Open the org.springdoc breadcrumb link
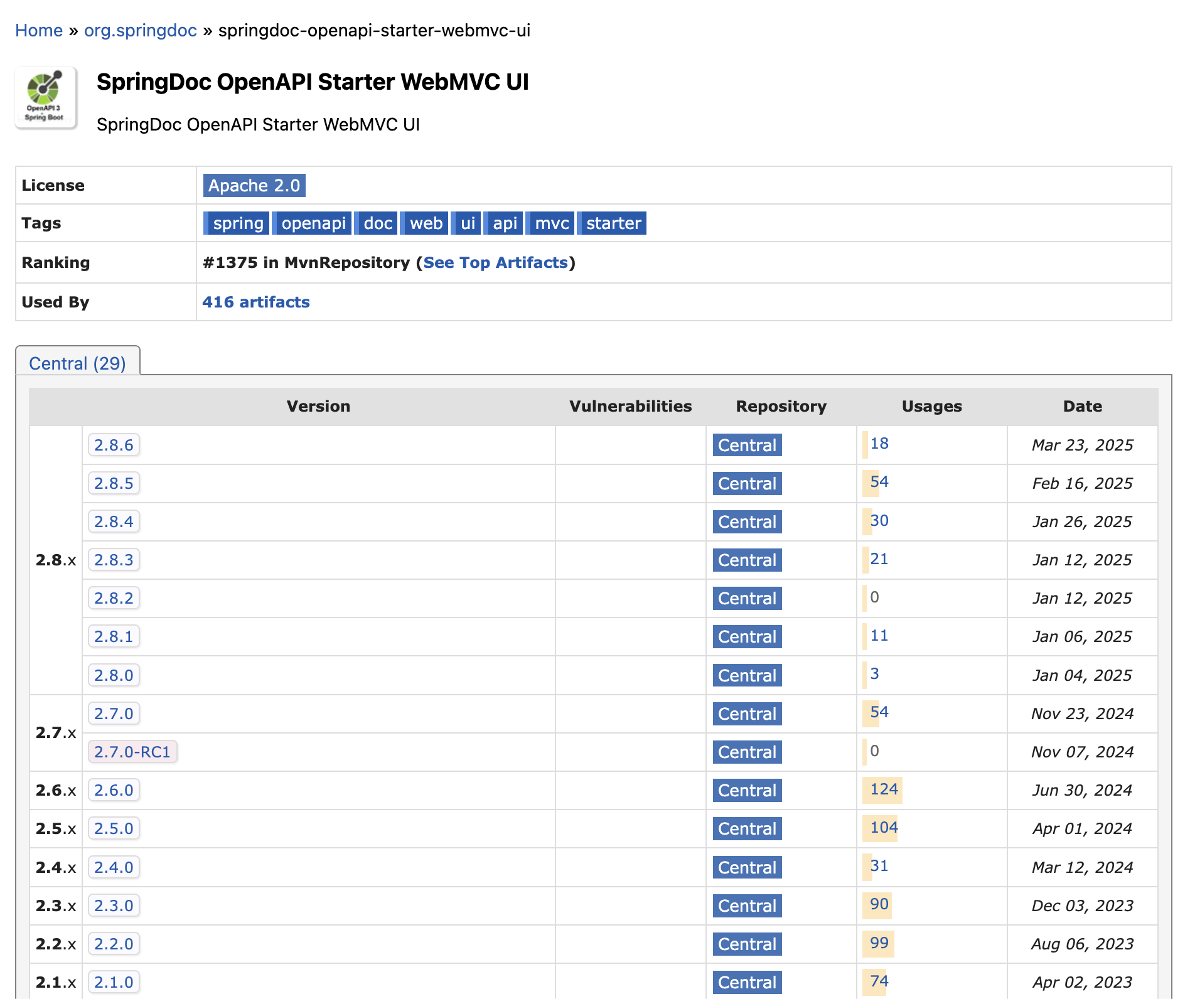Screen dimensions: 1190x999 (x=141, y=30)
